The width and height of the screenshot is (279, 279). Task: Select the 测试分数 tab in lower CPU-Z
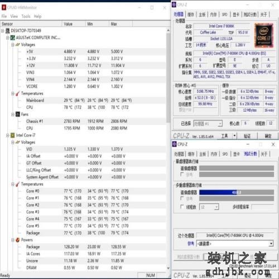tap(251, 154)
